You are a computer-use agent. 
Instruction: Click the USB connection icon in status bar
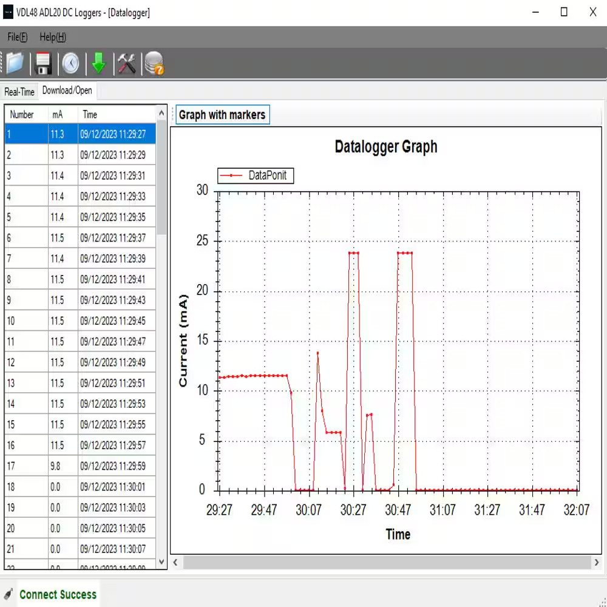pos(8,594)
